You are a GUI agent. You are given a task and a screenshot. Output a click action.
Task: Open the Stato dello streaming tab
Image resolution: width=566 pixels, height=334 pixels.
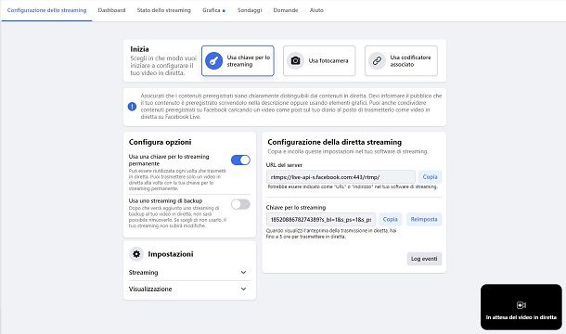(164, 10)
